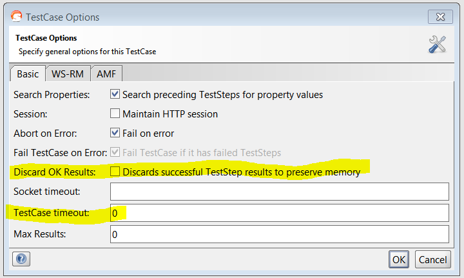Click the bold TestCase Options header text

click(x=46, y=38)
